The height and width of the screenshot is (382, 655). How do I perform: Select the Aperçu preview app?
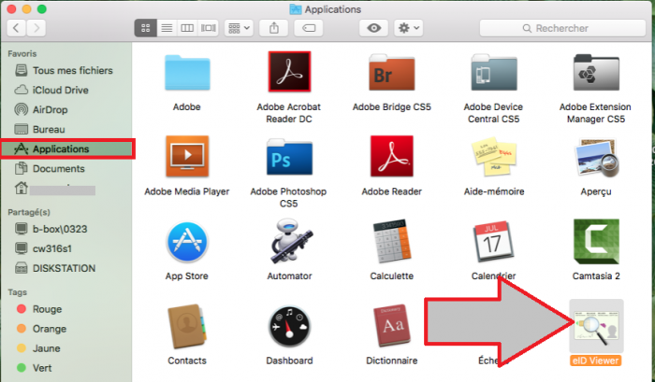pos(596,157)
